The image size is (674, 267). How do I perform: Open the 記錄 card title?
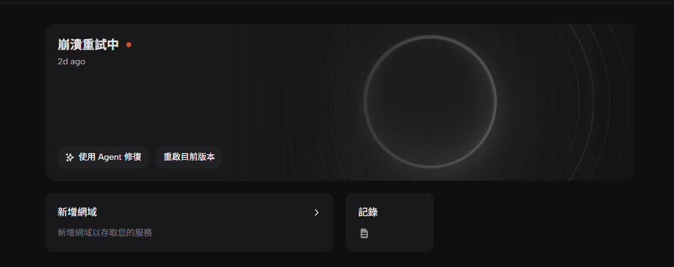[368, 212]
